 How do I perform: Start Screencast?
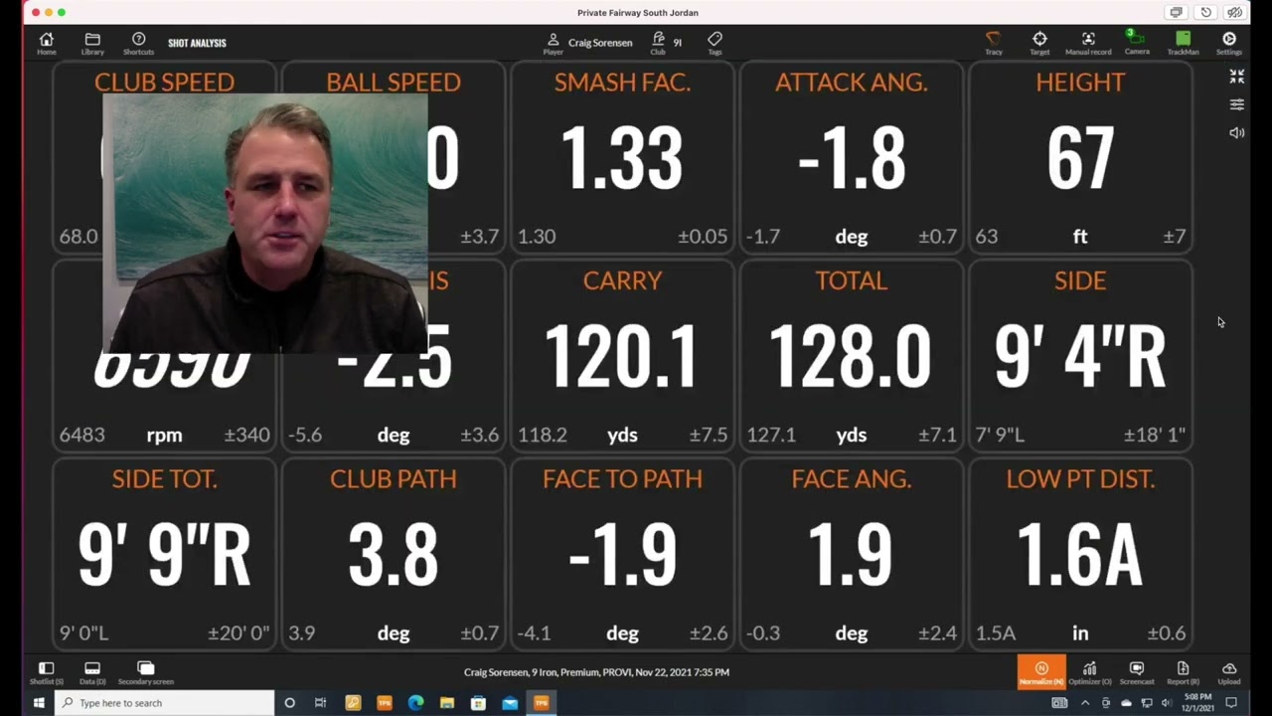[1137, 673]
